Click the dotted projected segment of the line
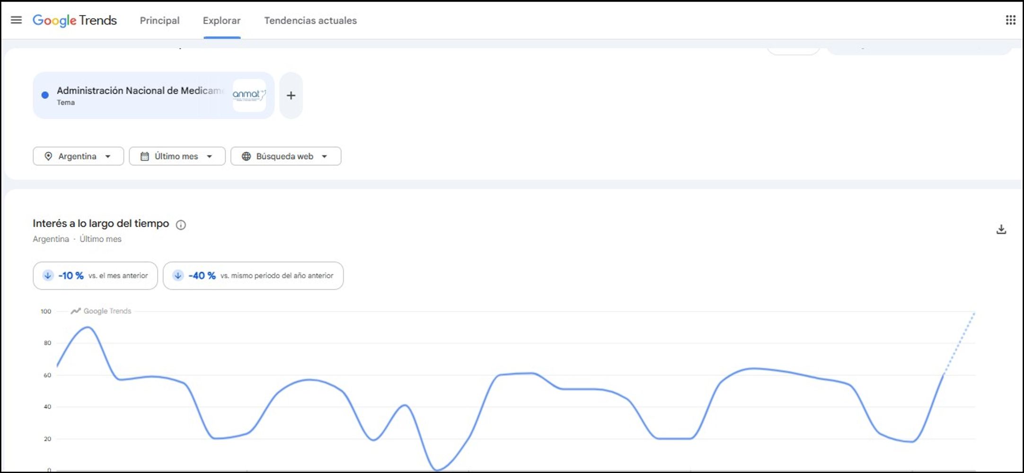 tap(959, 343)
